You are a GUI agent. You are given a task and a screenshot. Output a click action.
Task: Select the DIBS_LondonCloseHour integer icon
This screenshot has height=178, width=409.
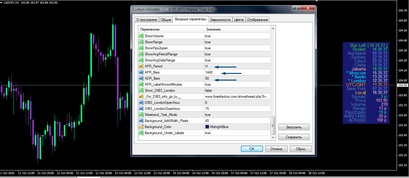coord(141,109)
